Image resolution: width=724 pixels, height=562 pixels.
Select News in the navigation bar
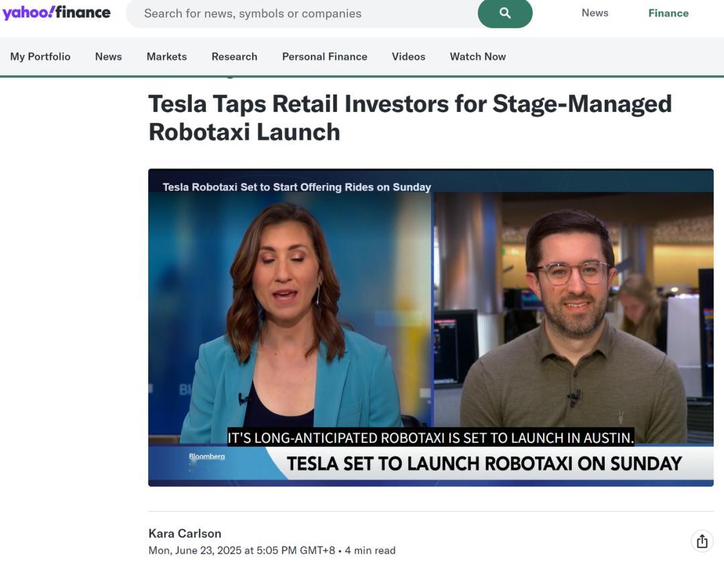coord(109,56)
